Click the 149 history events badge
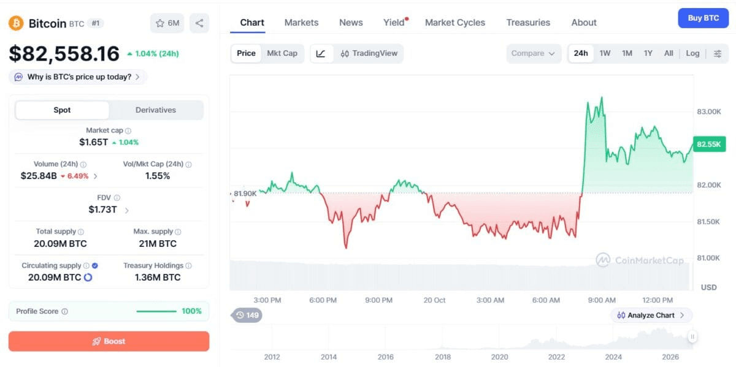 point(247,316)
